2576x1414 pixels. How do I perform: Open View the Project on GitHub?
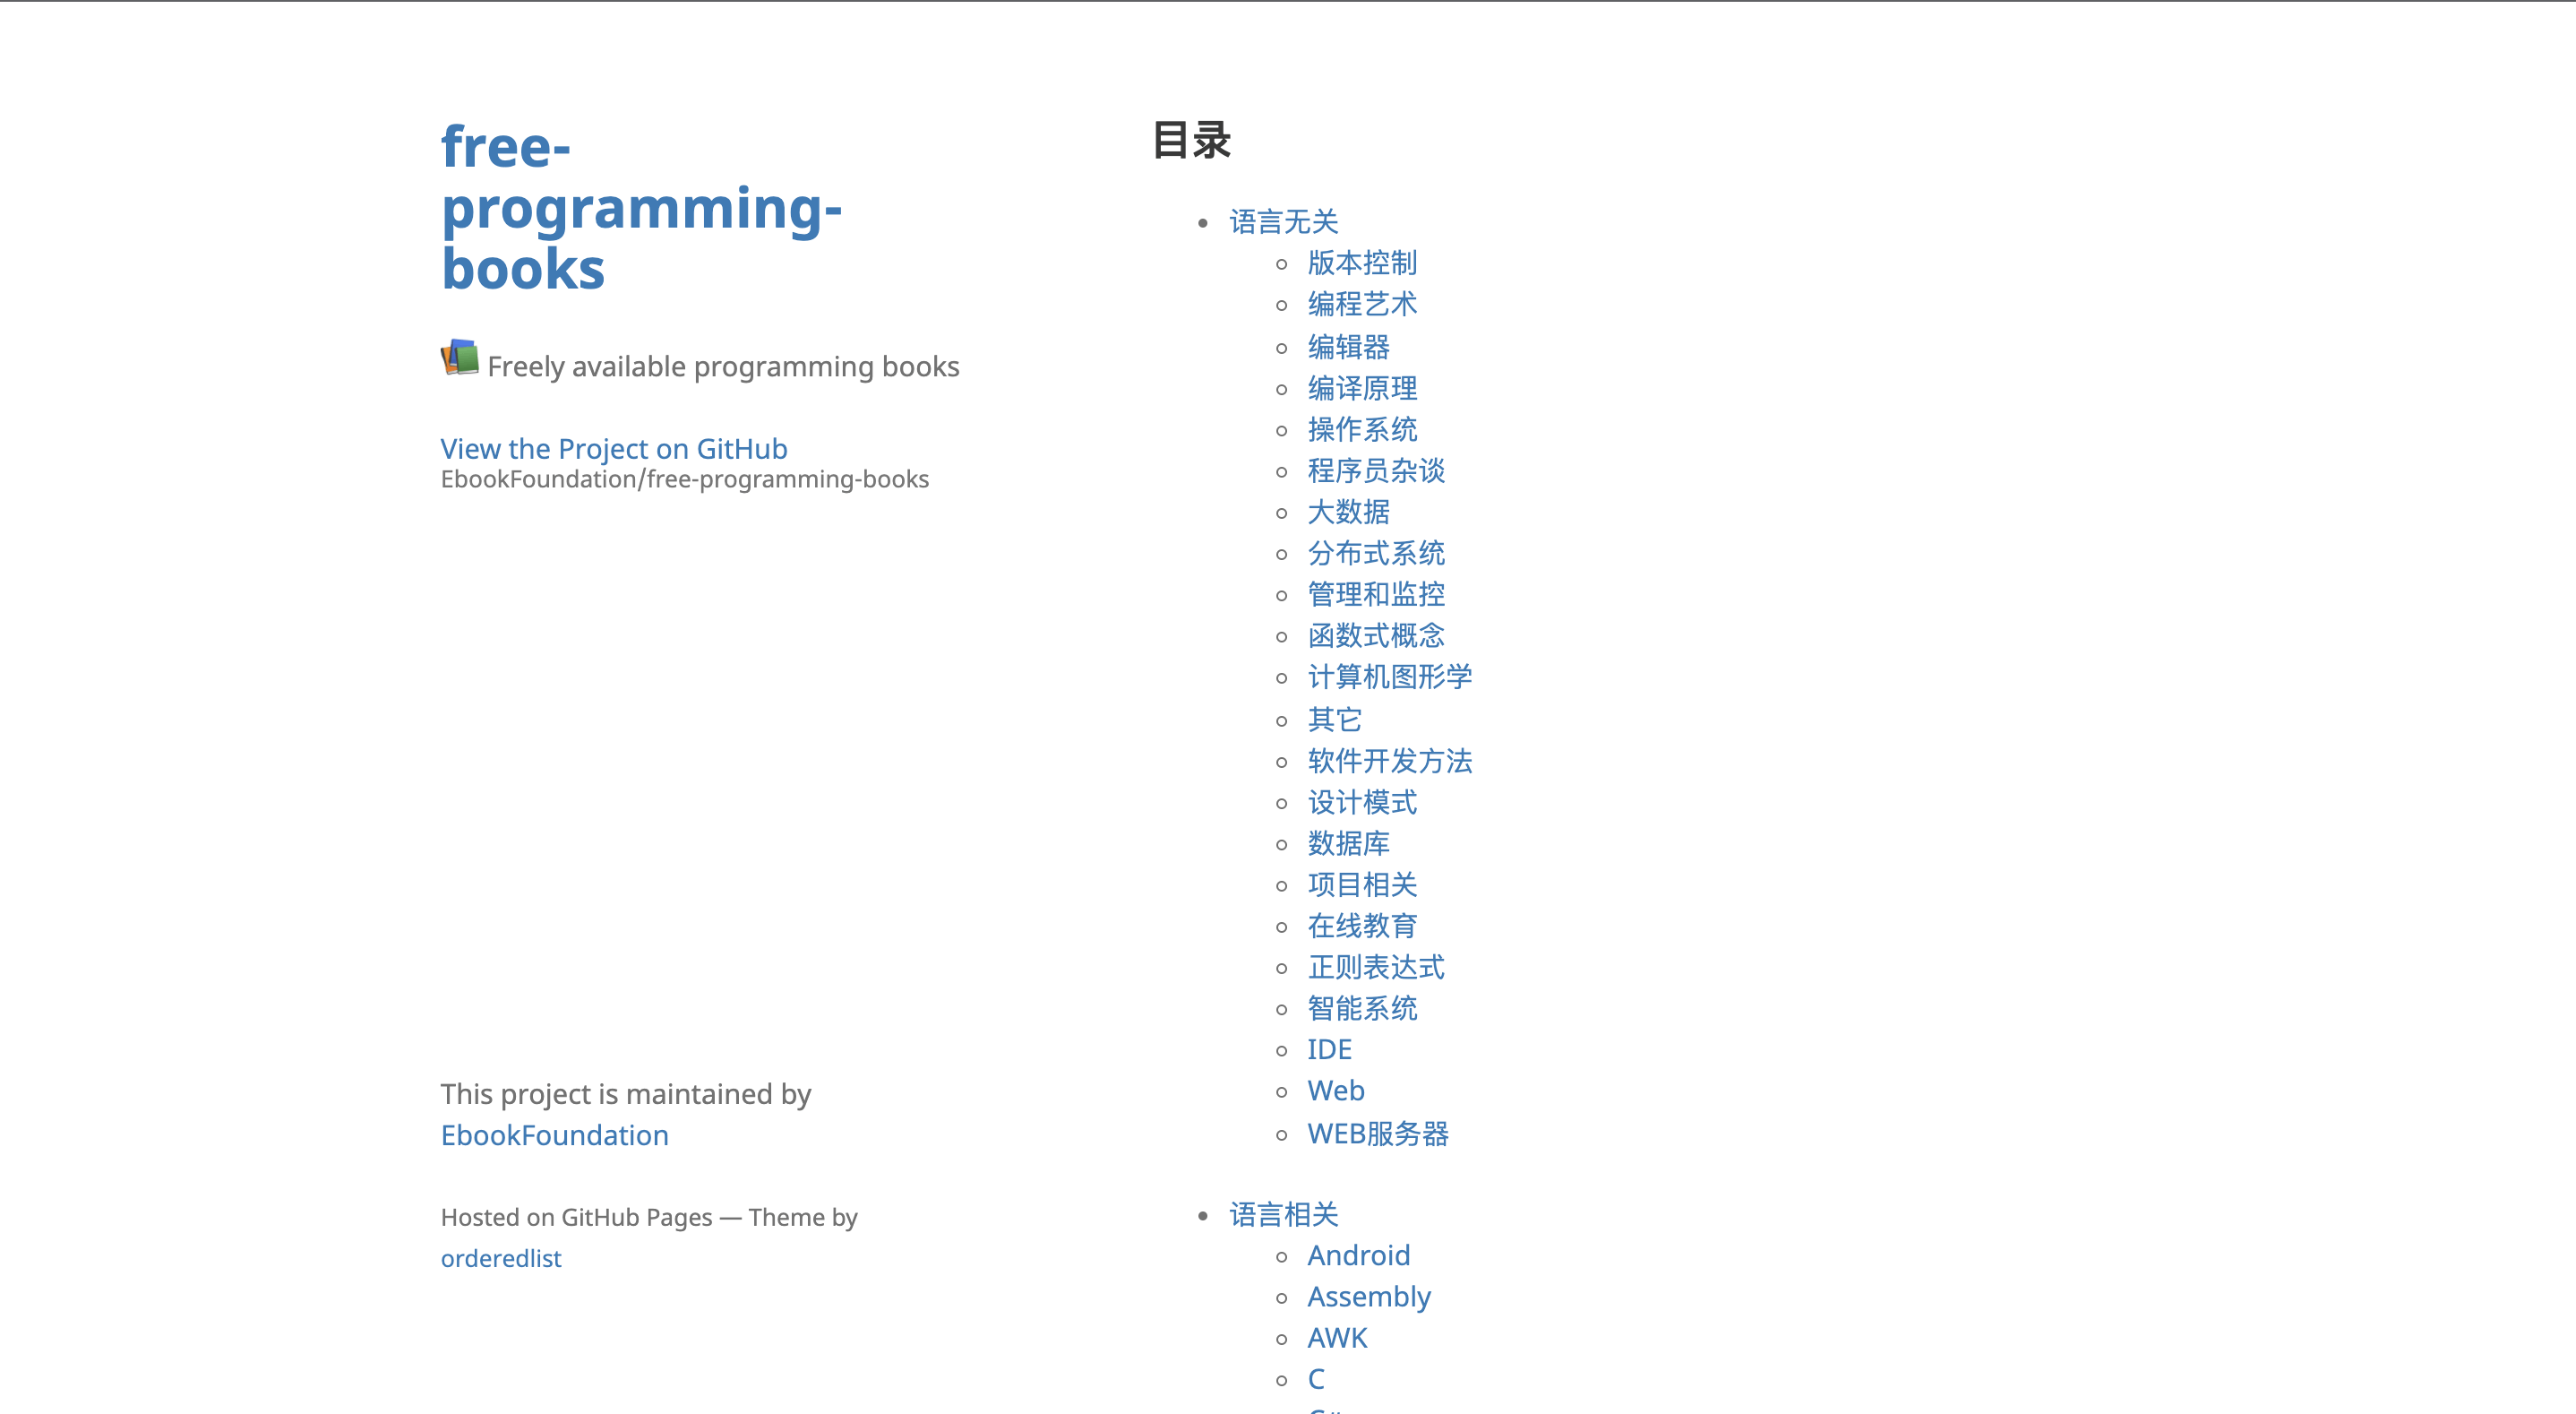[x=613, y=448]
